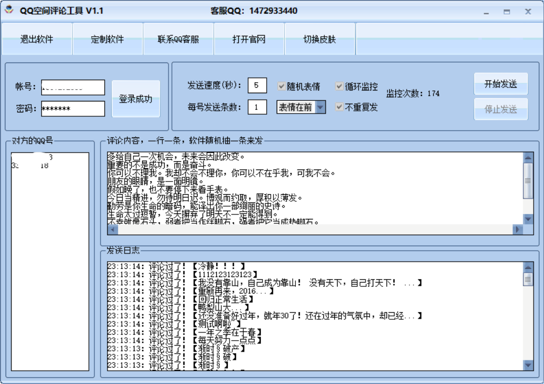
Task: Click log entry 【鸭梨山大...】
Action: point(178,307)
